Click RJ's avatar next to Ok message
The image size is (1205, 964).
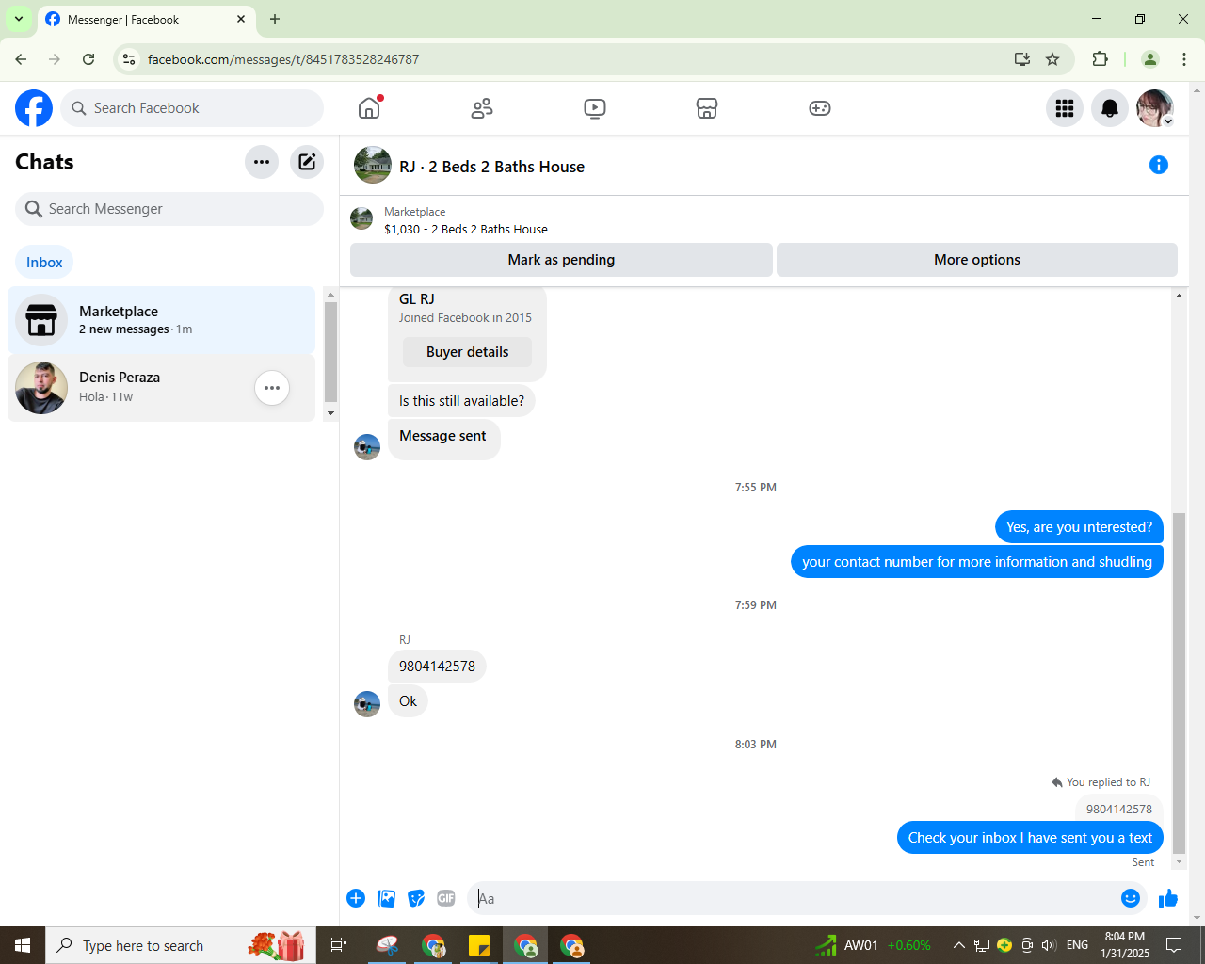[367, 704]
